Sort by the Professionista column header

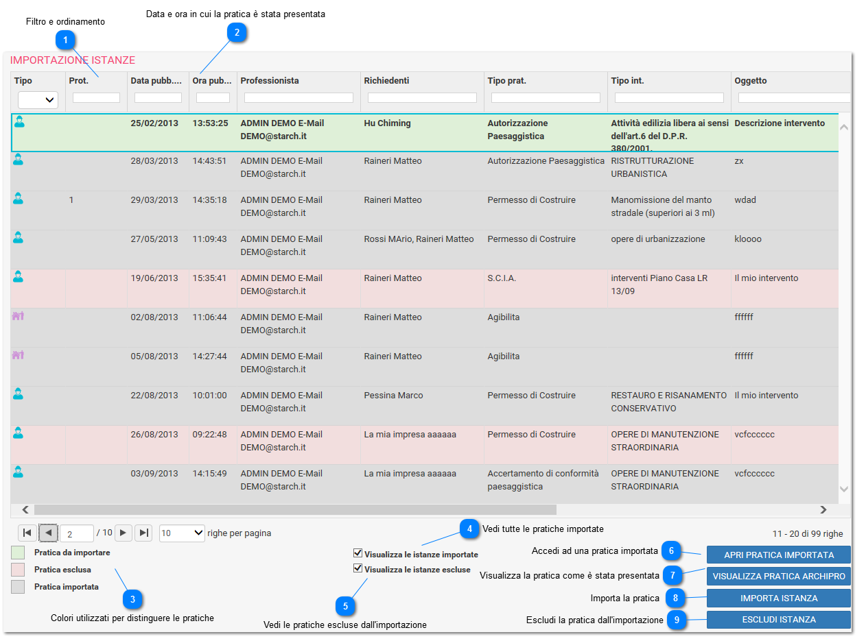[x=270, y=81]
